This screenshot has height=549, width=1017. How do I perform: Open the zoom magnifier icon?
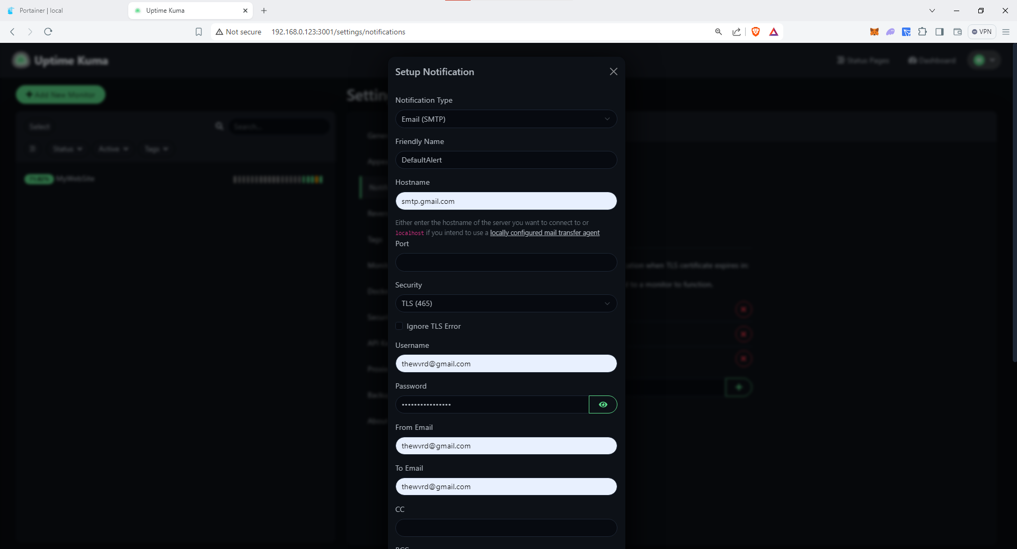pyautogui.click(x=719, y=32)
